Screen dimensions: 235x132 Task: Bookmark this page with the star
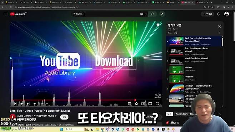212,7
